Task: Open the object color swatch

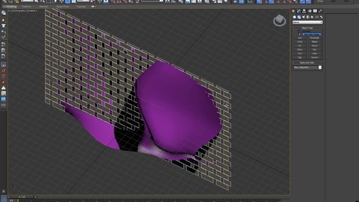Action: [x=320, y=67]
